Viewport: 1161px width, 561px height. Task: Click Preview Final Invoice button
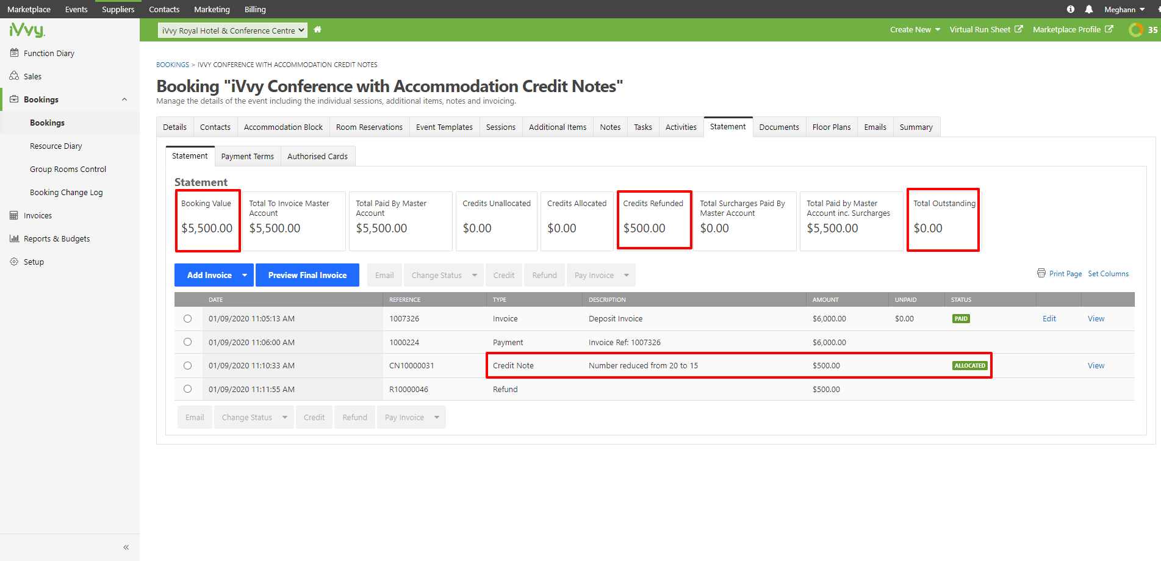(x=307, y=275)
